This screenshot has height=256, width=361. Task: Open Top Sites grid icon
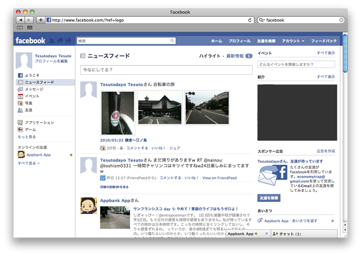(x=29, y=28)
